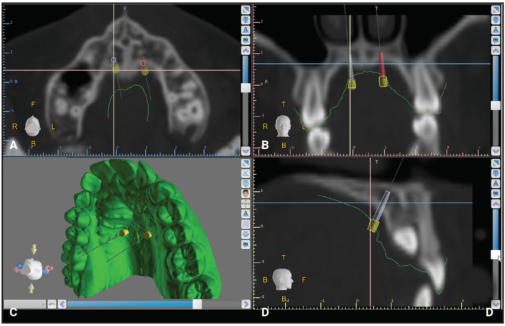Capture a snapshot of the coronal view
This screenshot has width=505, height=326.
pos(496,40)
